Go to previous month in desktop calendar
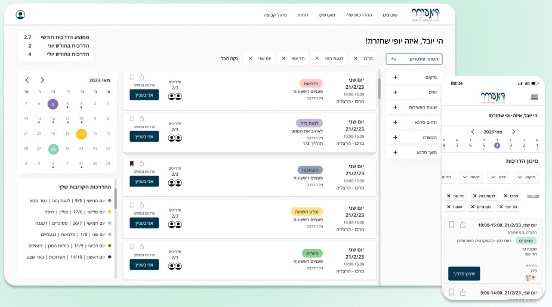Viewport: 552px width, 307px height. coord(27,80)
